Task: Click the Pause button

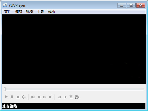Action: [12, 97]
